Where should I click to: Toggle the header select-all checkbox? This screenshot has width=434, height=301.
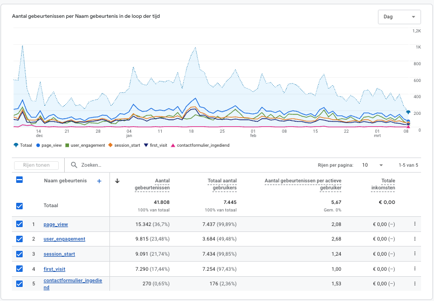tap(20, 180)
